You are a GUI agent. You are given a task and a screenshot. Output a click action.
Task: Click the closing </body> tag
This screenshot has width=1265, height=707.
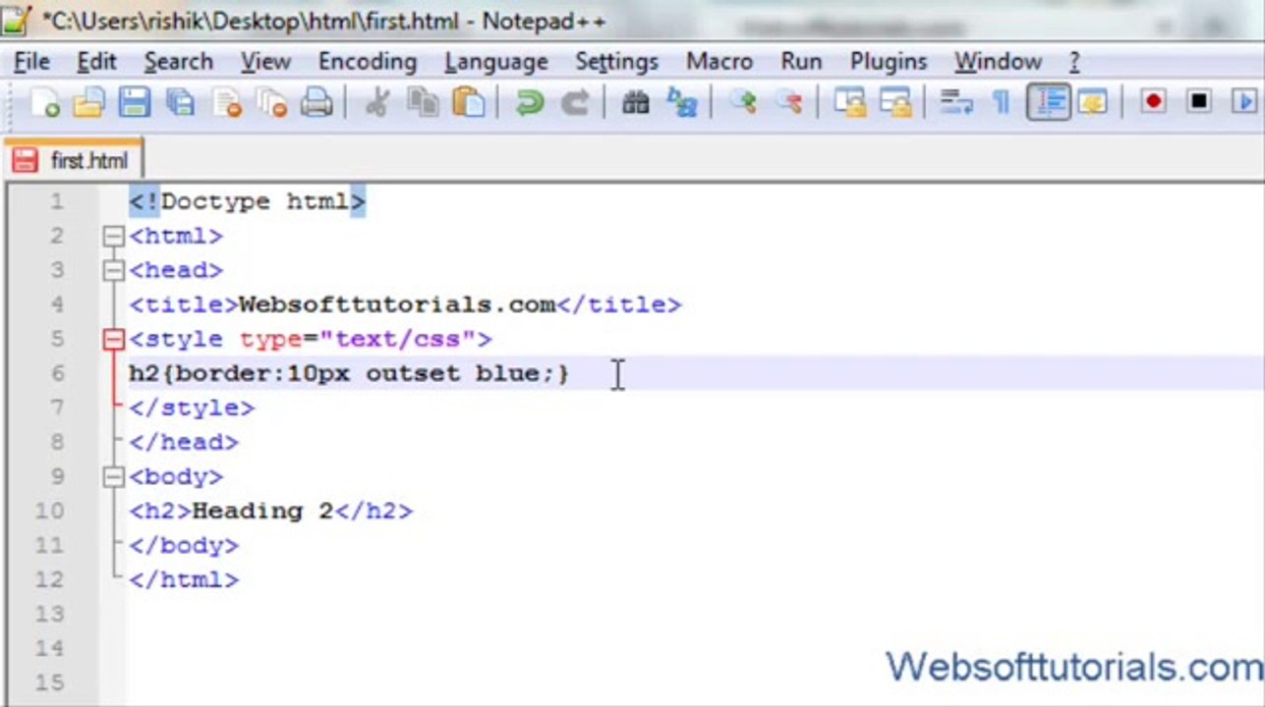184,545
